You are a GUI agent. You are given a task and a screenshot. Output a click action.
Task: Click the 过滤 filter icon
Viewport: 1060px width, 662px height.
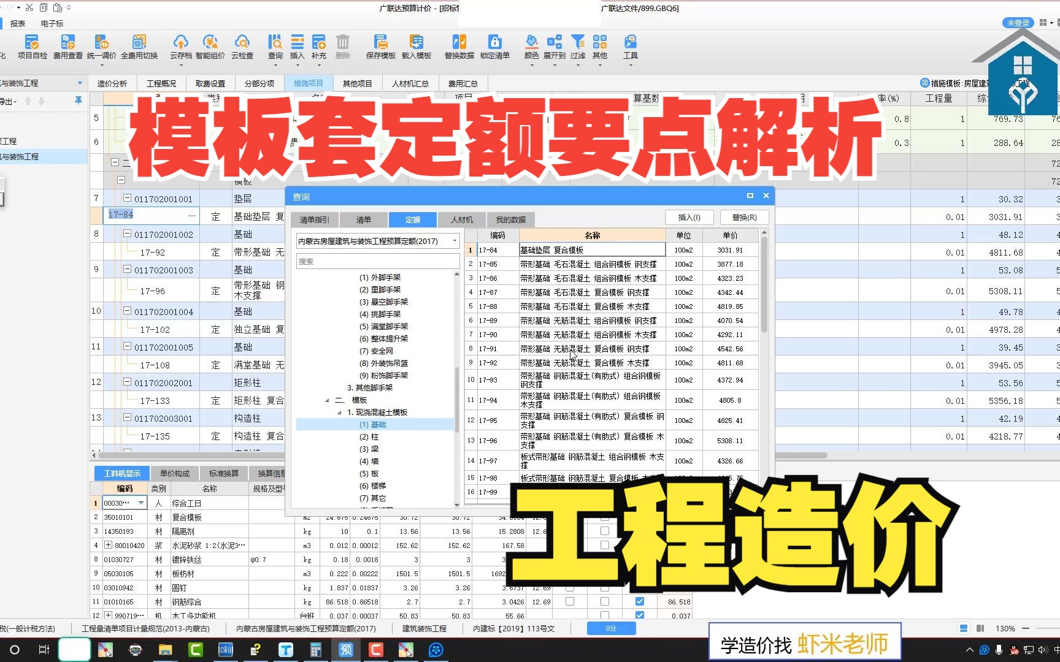tap(578, 47)
